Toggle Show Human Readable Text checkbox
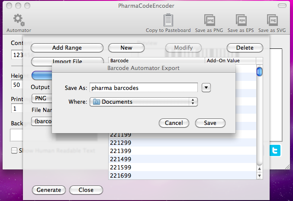This screenshot has width=293, height=201. 15,150
